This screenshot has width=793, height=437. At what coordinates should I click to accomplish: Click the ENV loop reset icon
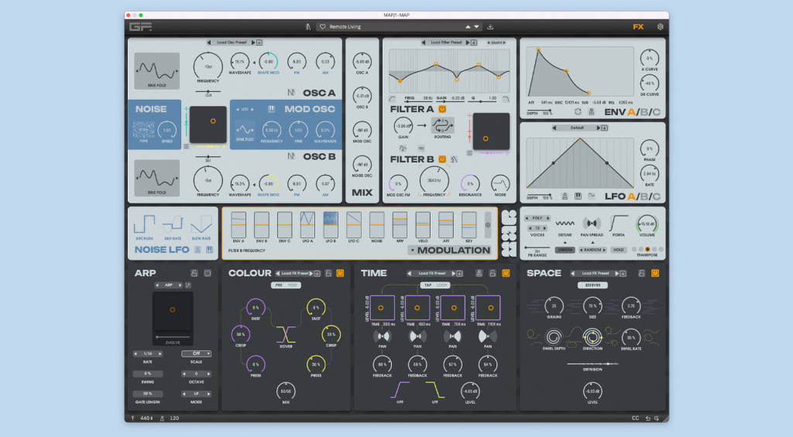[577, 113]
